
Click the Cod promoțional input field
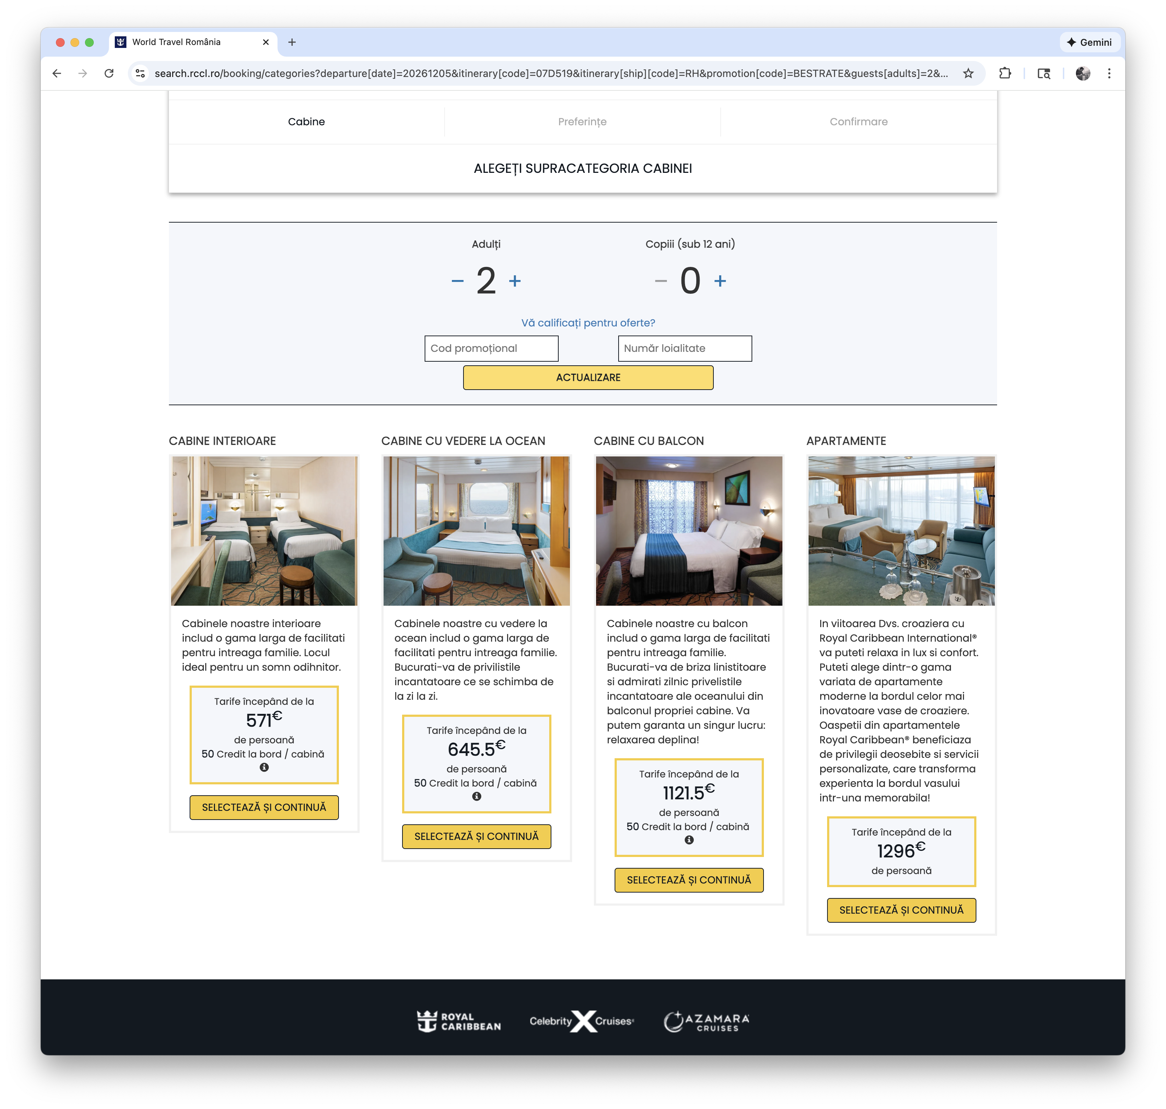point(491,348)
